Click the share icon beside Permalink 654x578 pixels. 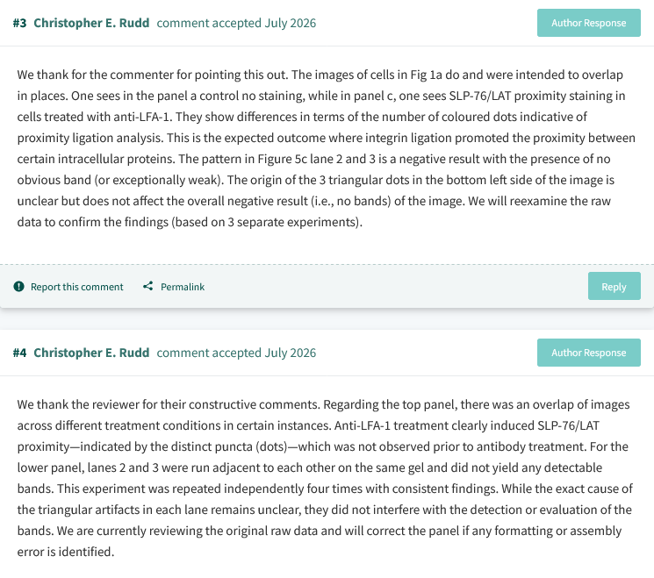(x=148, y=286)
